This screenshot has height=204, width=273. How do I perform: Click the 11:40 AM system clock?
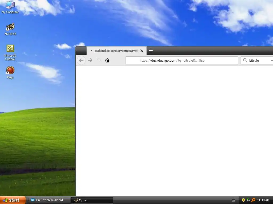tap(263, 200)
